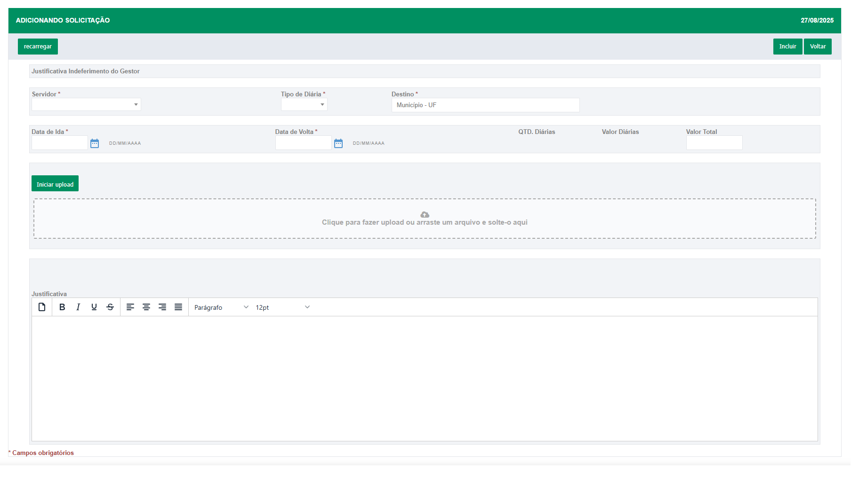The height and width of the screenshot is (502, 867).
Task: Click the QTD. Diárias label
Action: coord(537,132)
